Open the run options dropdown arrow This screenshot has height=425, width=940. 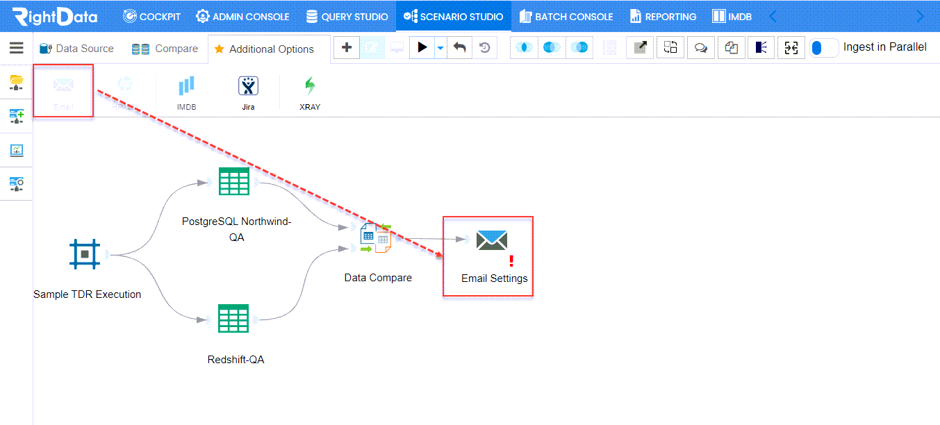pyautogui.click(x=440, y=48)
